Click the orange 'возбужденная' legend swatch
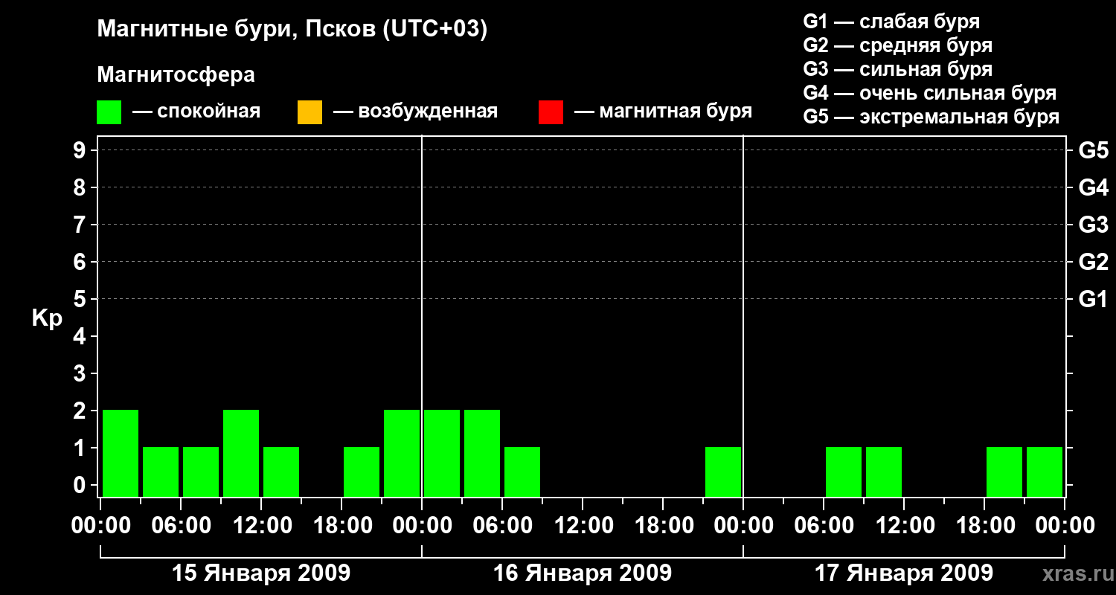This screenshot has width=1116, height=595. 310,112
